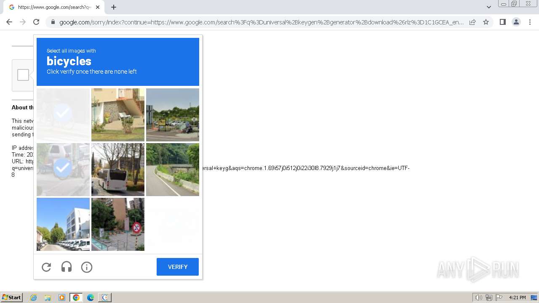Image resolution: width=539 pixels, height=303 pixels.
Task: Launch Internet Explorer from taskbar
Action: (x=33, y=298)
